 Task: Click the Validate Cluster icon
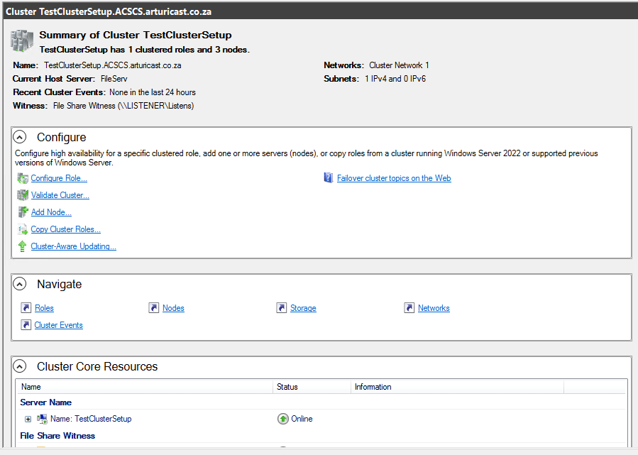[x=23, y=195]
